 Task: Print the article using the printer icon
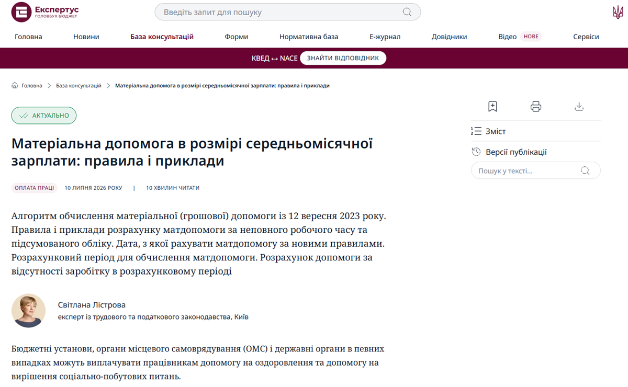[x=535, y=107]
